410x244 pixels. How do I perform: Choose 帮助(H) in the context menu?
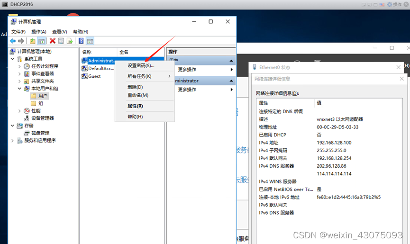point(145,117)
